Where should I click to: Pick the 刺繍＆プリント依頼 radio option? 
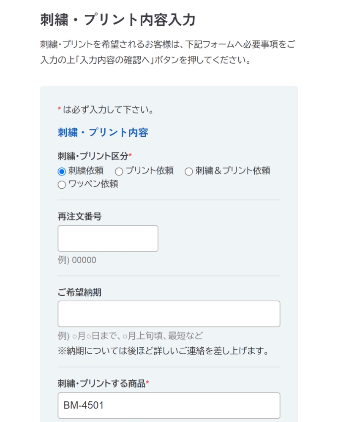[x=189, y=171]
